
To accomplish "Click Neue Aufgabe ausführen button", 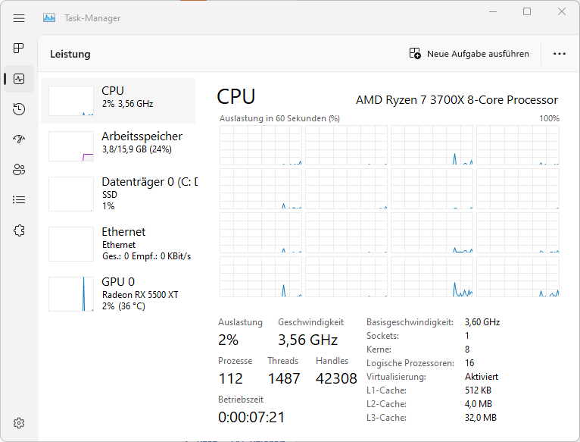I will (469, 54).
